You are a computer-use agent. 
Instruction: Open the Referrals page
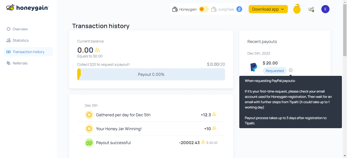click(x=20, y=63)
